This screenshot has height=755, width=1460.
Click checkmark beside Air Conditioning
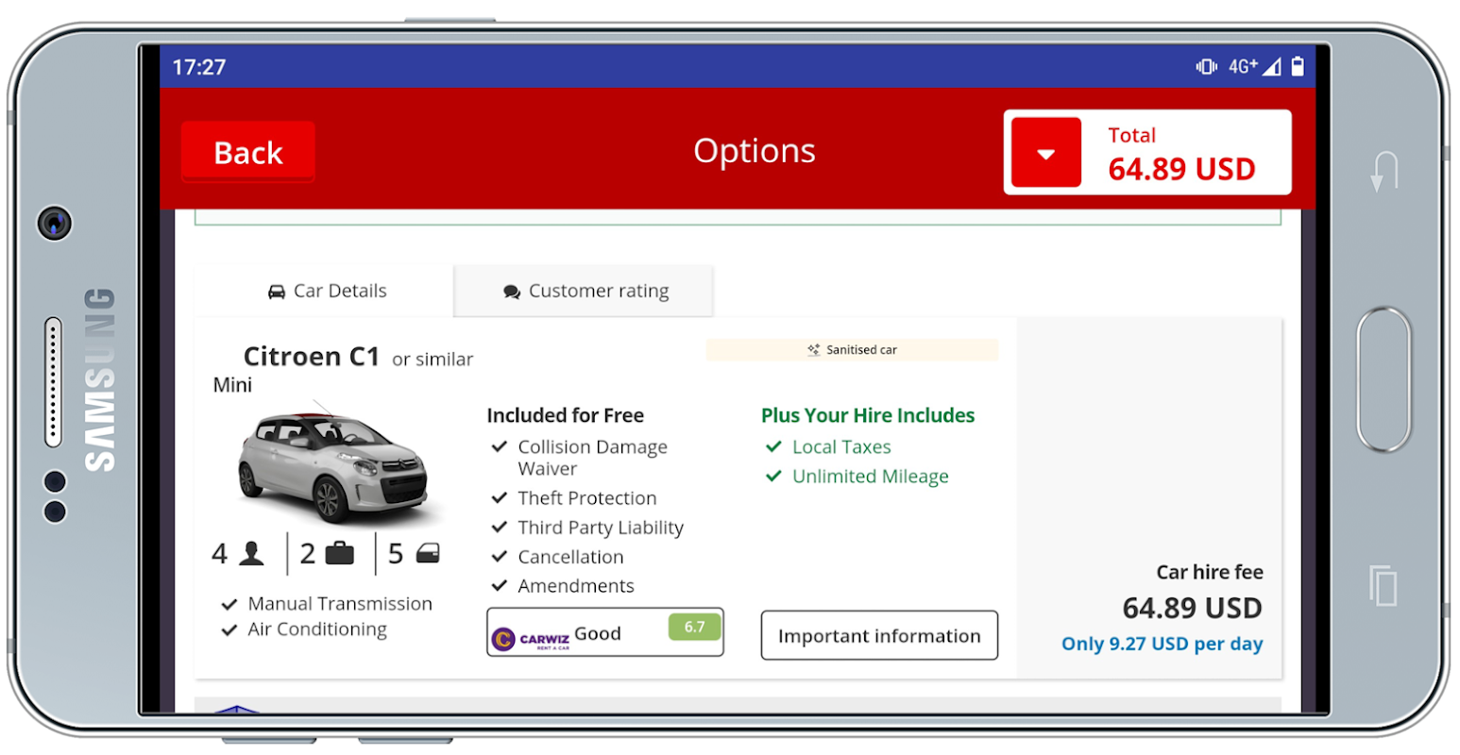tap(229, 629)
